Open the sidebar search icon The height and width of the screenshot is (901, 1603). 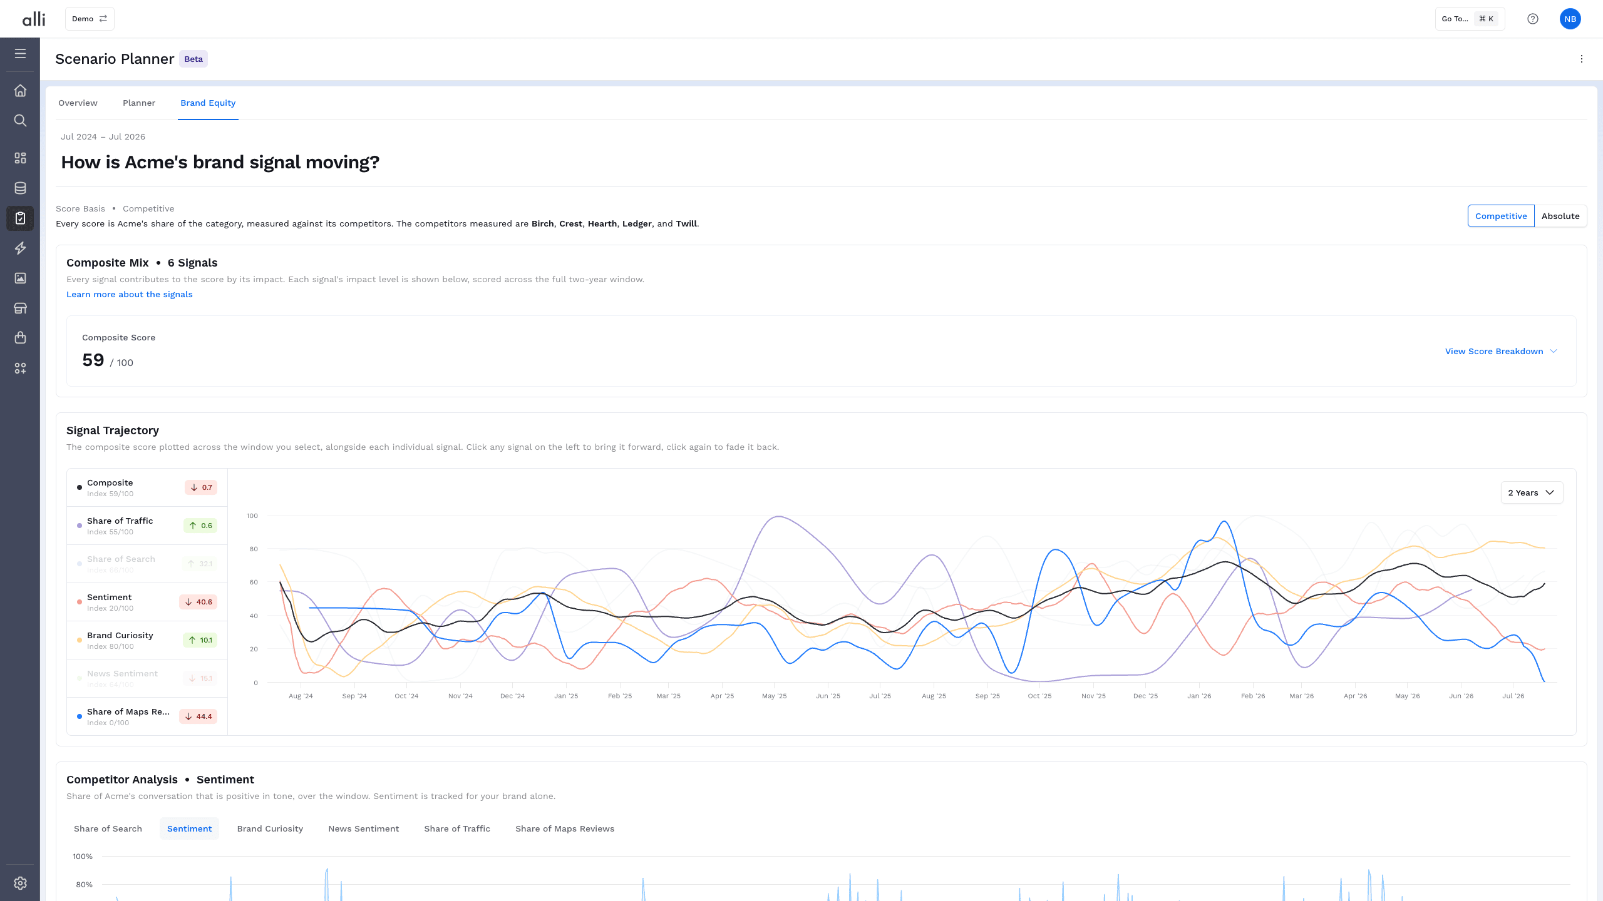tap(20, 121)
